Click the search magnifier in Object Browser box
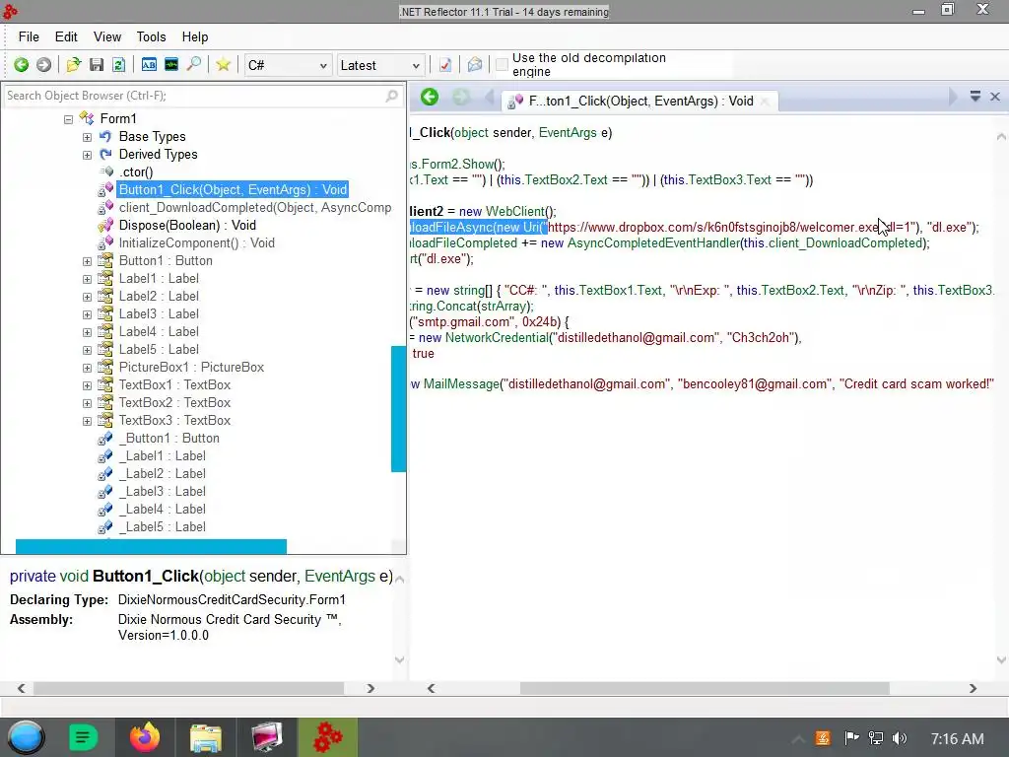This screenshot has width=1009, height=757. click(x=391, y=96)
